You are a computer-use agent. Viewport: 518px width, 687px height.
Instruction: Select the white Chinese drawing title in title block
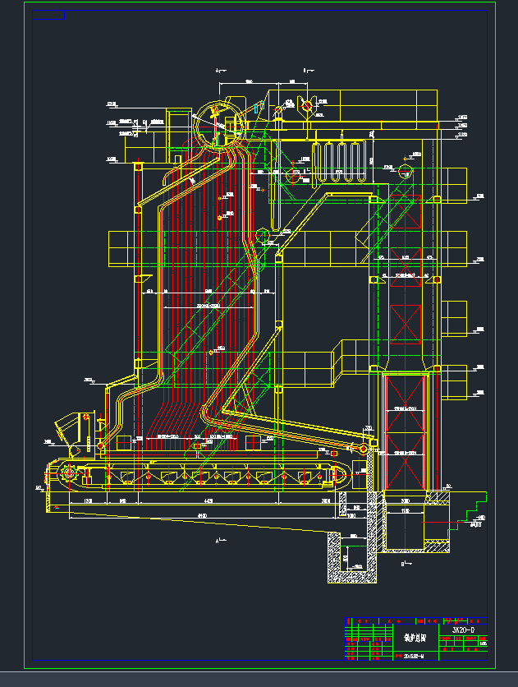(411, 636)
